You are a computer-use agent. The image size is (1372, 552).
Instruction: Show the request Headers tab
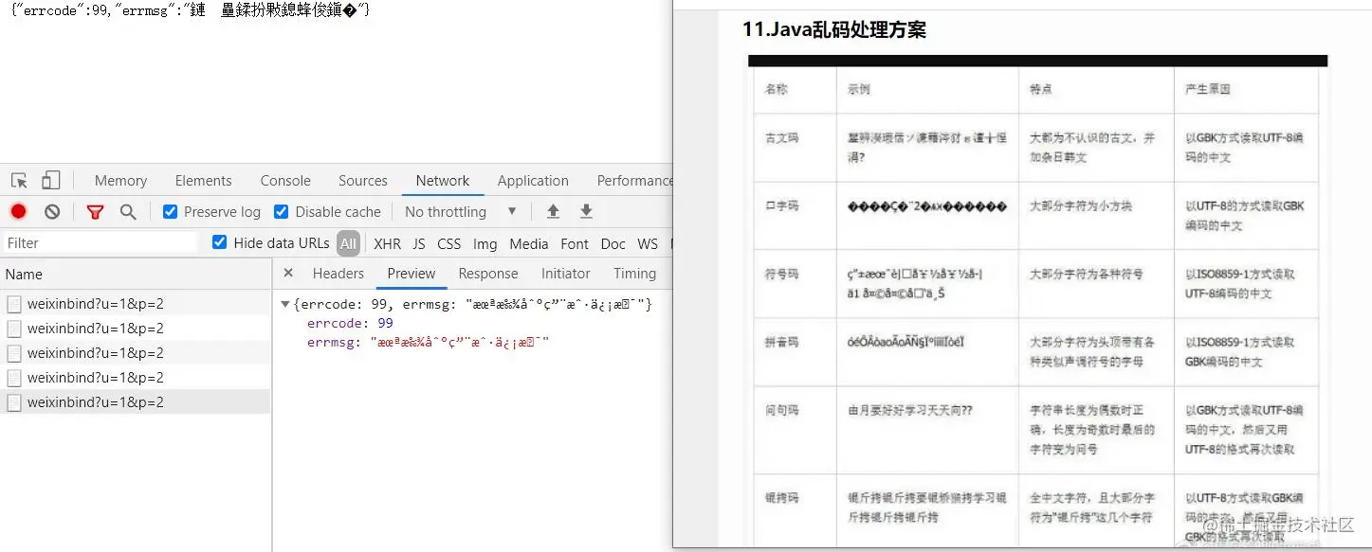(338, 273)
